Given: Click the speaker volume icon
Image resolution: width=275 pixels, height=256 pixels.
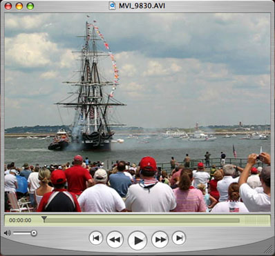Looking at the screenshot, I should click(x=8, y=233).
